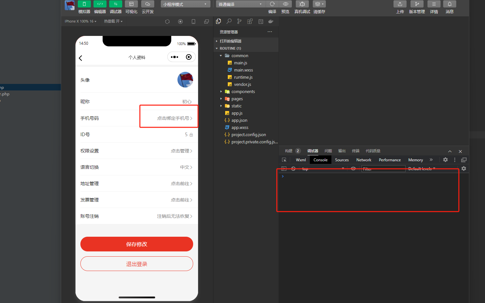Collapse the ROUTINE (1) project section
This screenshot has width=485, height=303.
coord(246,48)
